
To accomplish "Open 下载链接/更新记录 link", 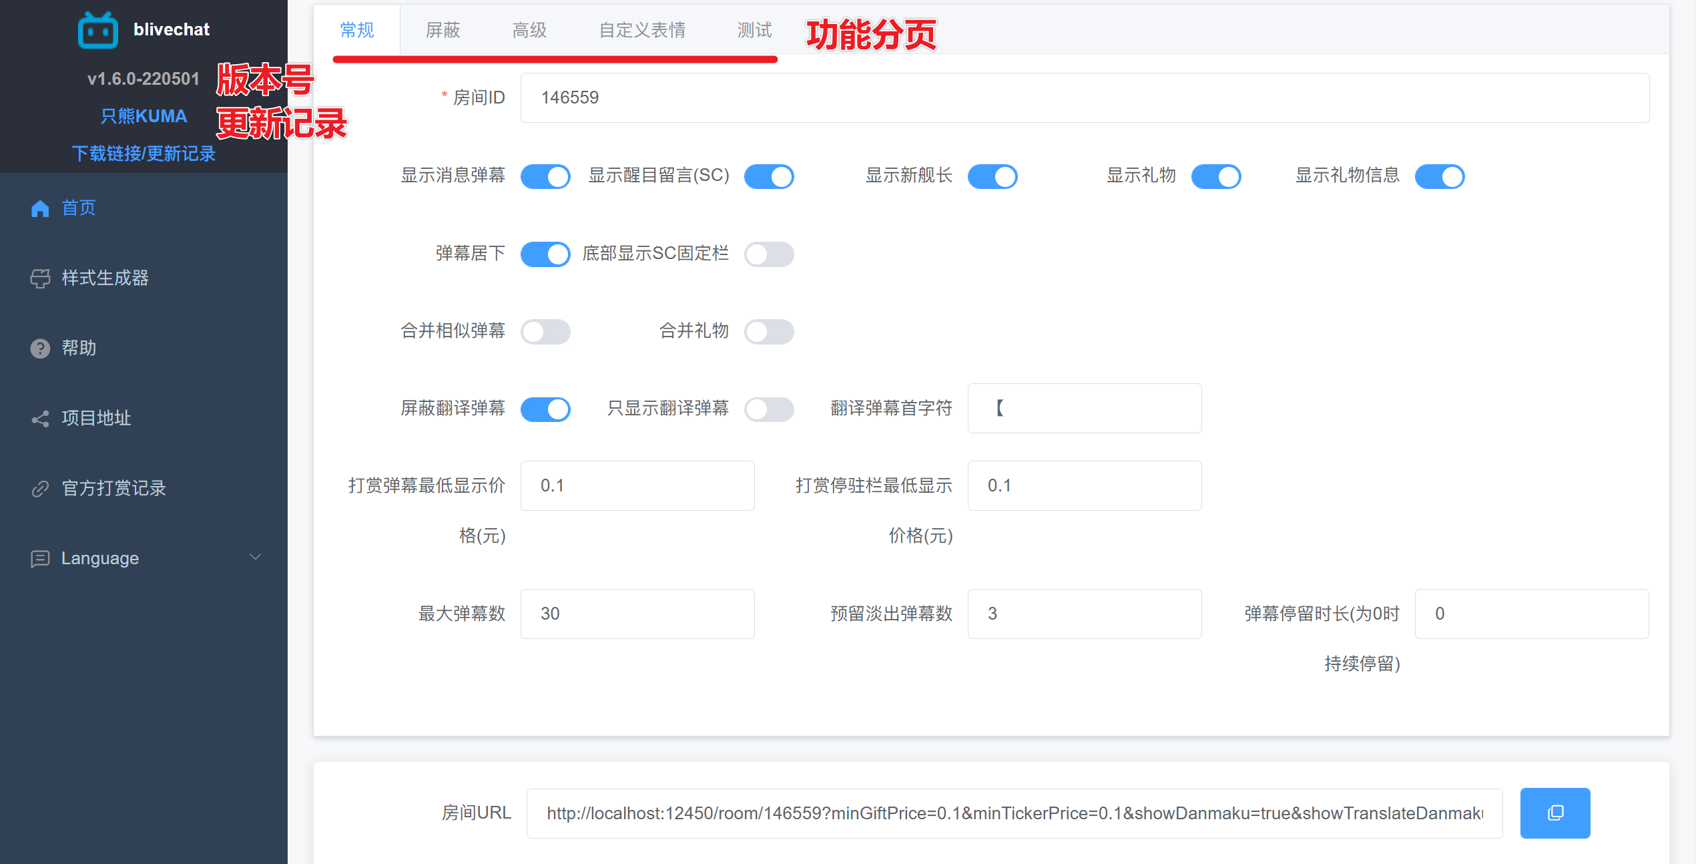I will click(144, 154).
